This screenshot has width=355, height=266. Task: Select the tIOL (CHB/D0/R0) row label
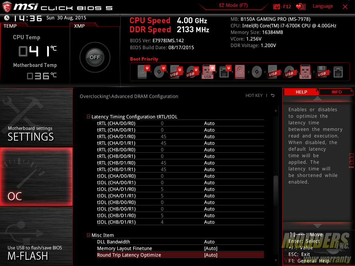point(116,202)
